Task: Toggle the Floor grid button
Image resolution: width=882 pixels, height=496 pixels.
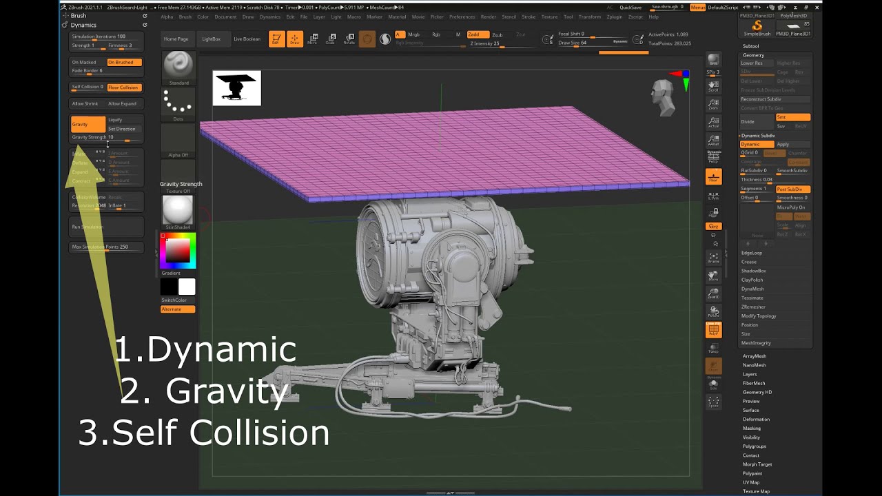Action: click(713, 177)
